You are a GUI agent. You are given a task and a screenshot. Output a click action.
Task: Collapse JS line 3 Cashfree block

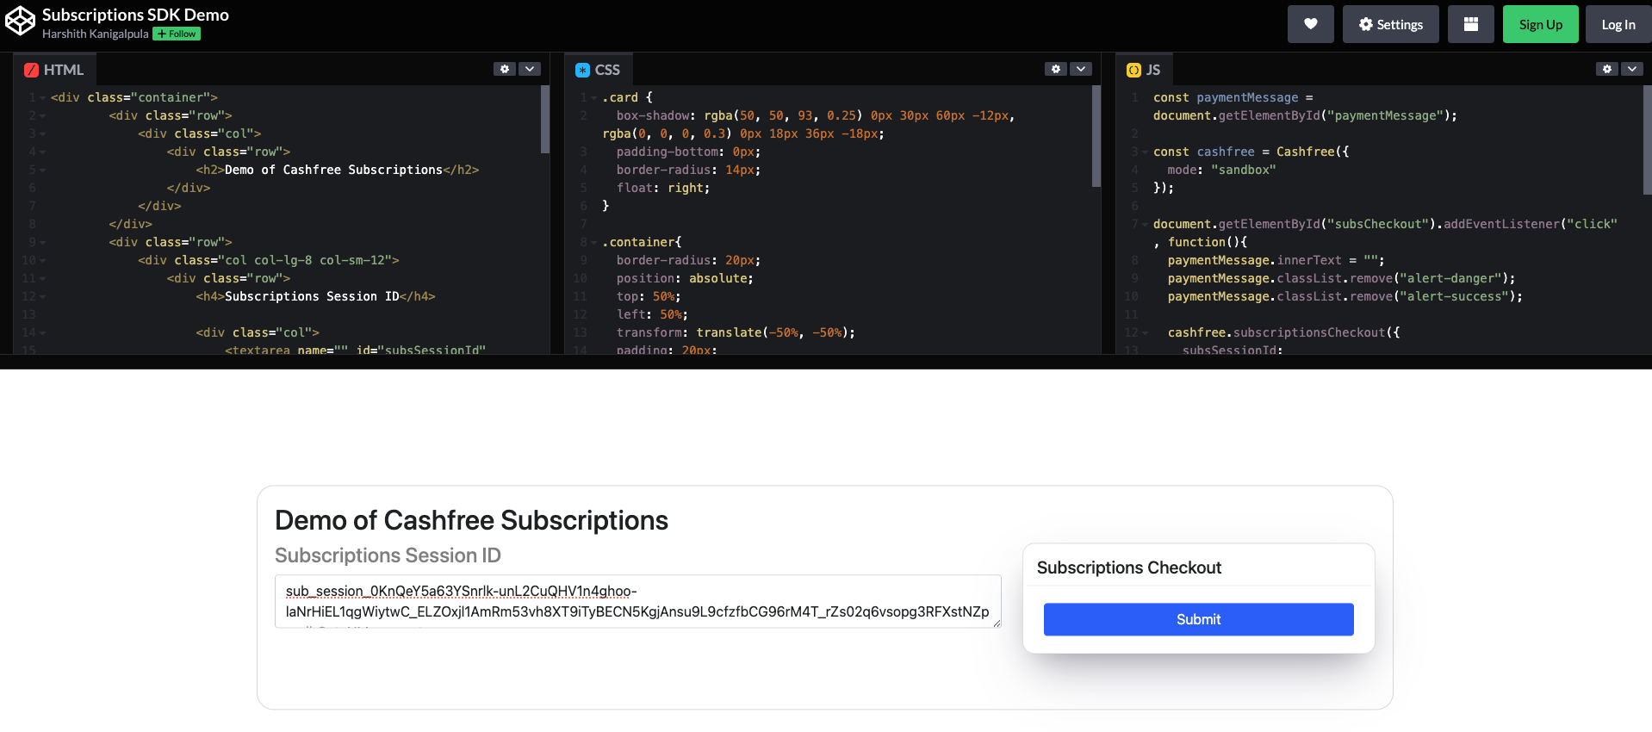[x=1145, y=152]
